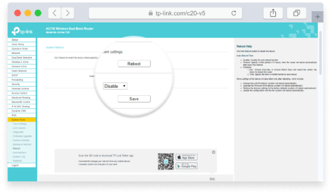Click the System Reboot heading text
Image resolution: width=331 pixels, height=194 pixels.
point(54,48)
